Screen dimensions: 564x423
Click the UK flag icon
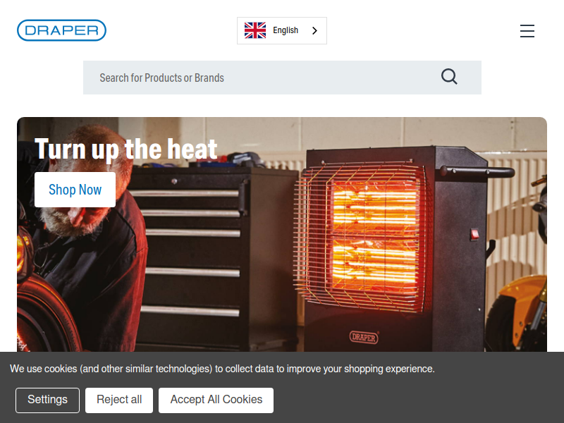click(255, 30)
